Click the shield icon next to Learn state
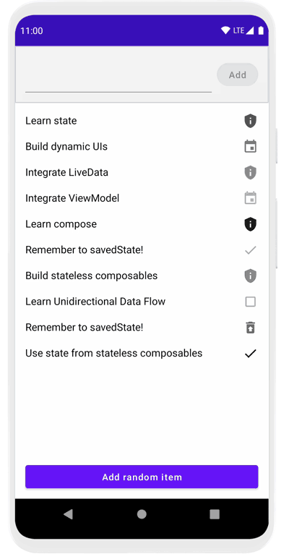This screenshot has height=554, width=289. click(250, 121)
